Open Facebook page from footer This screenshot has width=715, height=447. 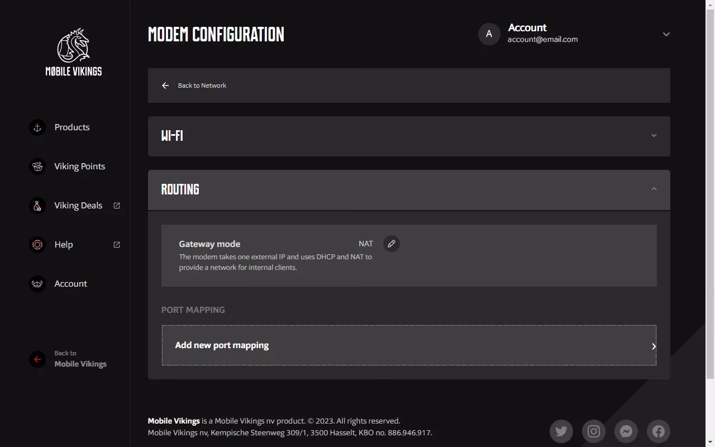click(659, 431)
